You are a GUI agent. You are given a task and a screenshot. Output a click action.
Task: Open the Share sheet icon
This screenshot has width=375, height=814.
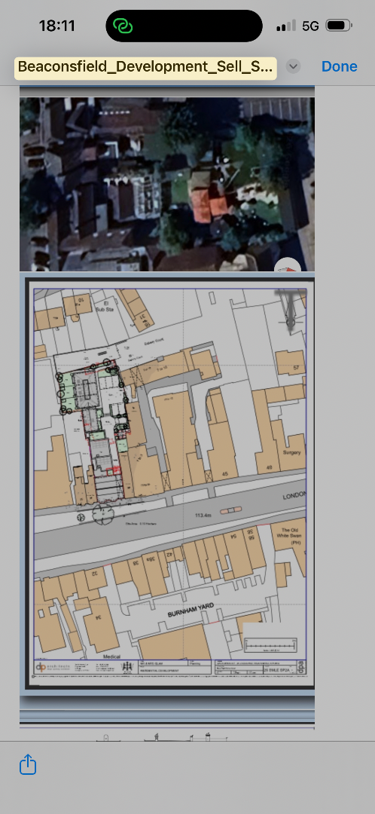(28, 765)
